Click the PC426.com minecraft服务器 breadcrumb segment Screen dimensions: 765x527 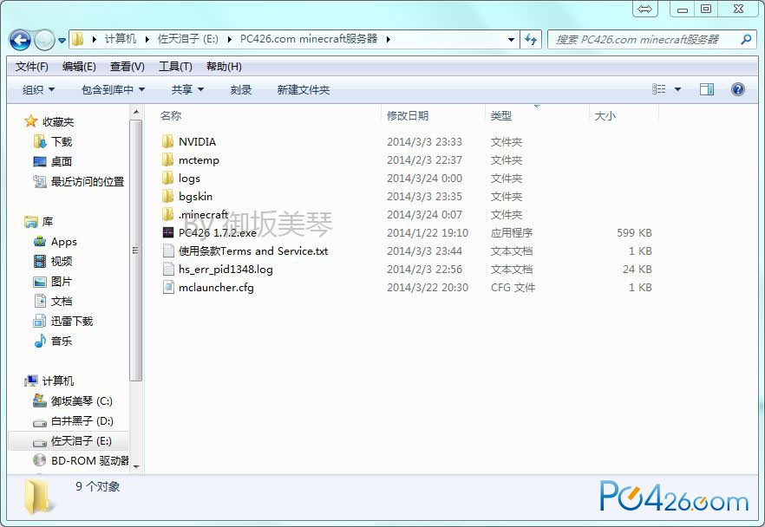click(x=309, y=39)
